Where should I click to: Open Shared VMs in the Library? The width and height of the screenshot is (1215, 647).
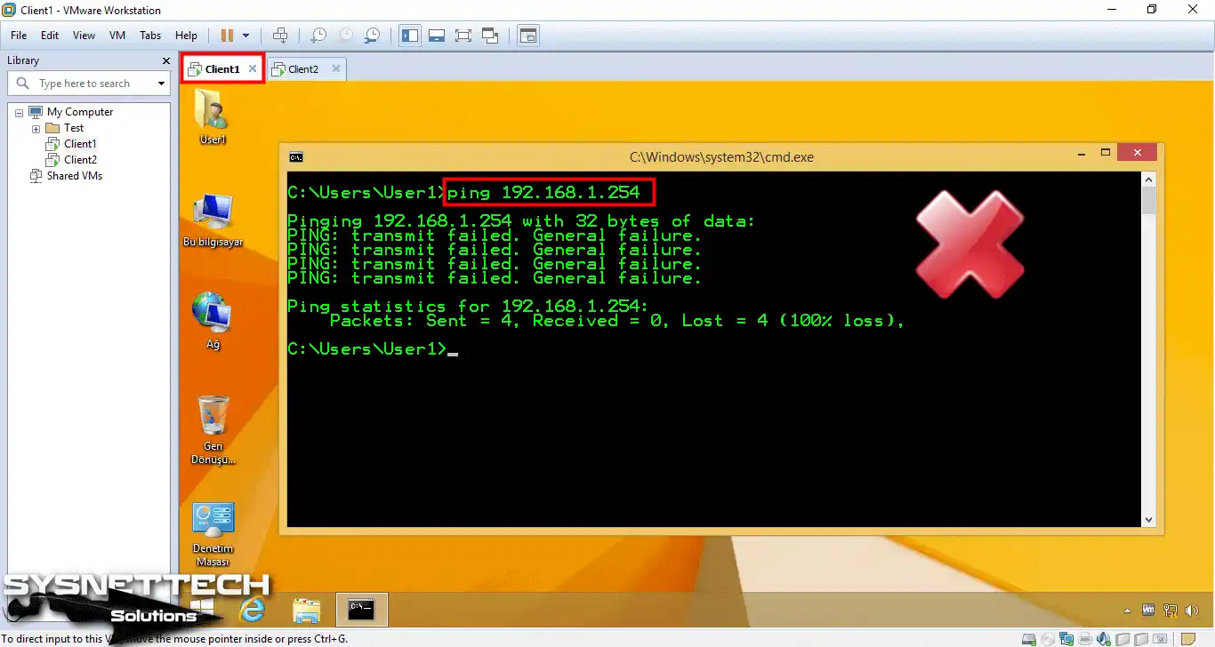tap(75, 176)
